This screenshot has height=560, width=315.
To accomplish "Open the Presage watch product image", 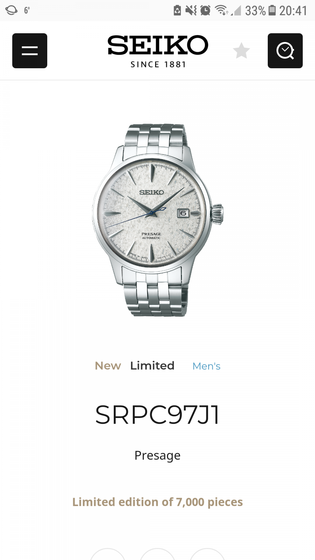I will point(157,220).
